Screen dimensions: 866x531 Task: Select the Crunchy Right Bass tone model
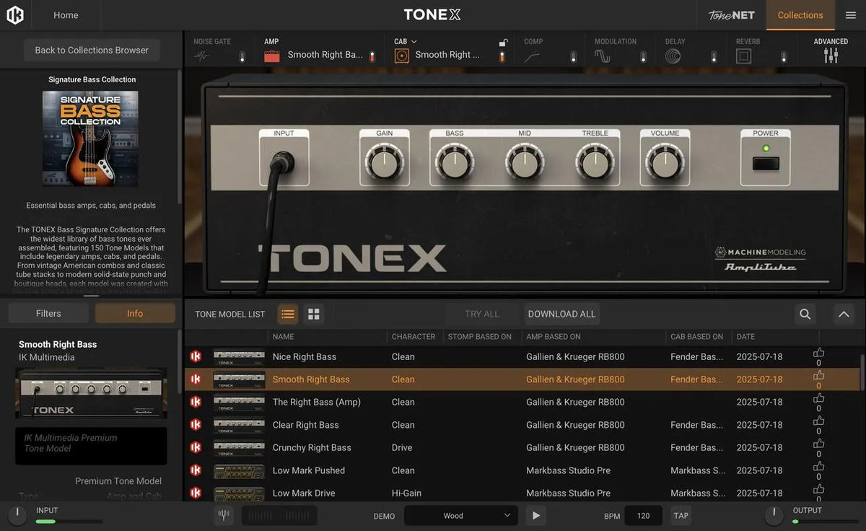point(312,447)
